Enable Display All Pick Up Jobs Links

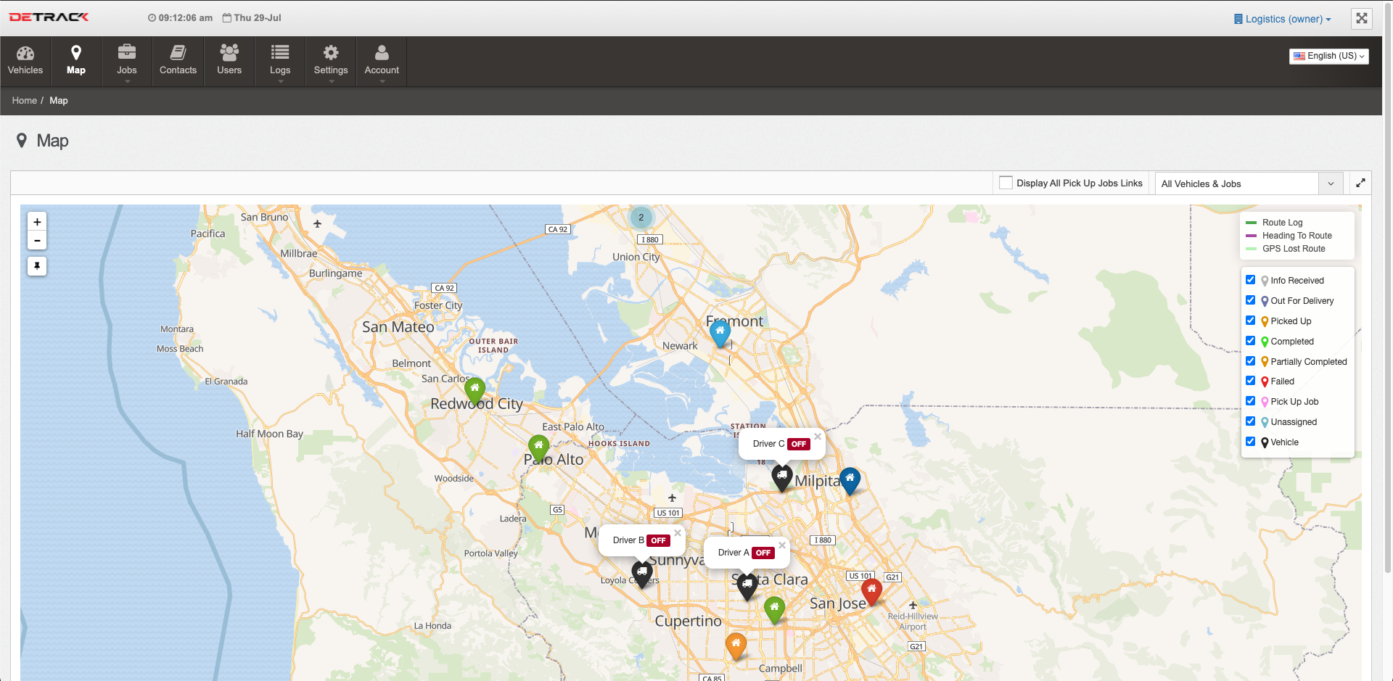(x=1006, y=183)
